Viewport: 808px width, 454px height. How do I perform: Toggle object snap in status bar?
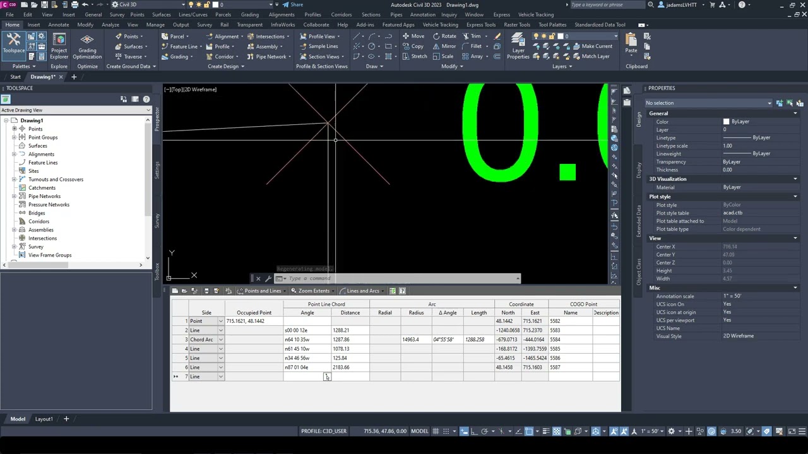click(x=530, y=431)
